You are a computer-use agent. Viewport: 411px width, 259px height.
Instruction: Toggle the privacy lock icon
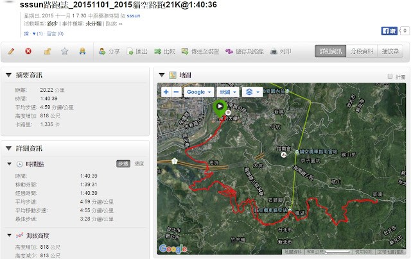47,51
